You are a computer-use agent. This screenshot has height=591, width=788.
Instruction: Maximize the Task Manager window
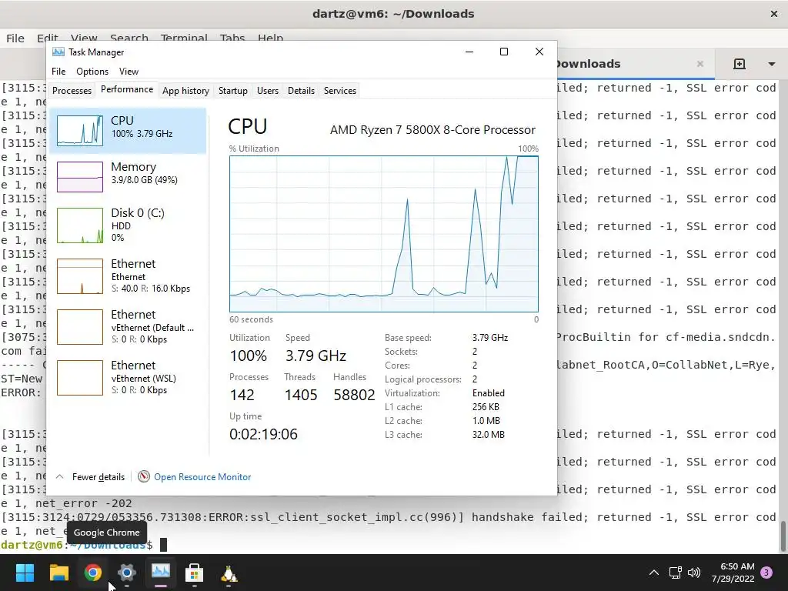click(x=504, y=52)
